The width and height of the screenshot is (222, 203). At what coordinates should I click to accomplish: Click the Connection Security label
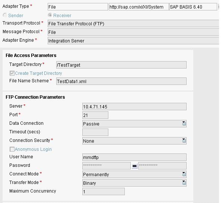click(x=30, y=140)
